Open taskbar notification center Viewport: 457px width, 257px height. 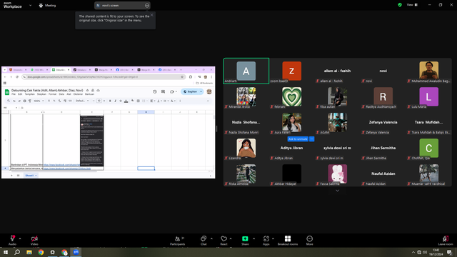(450, 252)
